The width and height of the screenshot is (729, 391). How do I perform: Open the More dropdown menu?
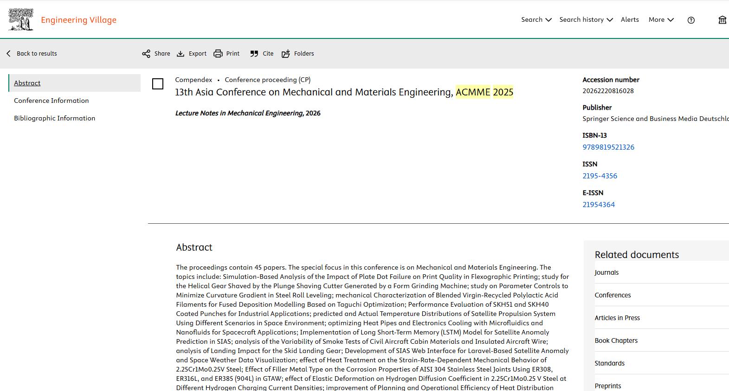pyautogui.click(x=661, y=19)
